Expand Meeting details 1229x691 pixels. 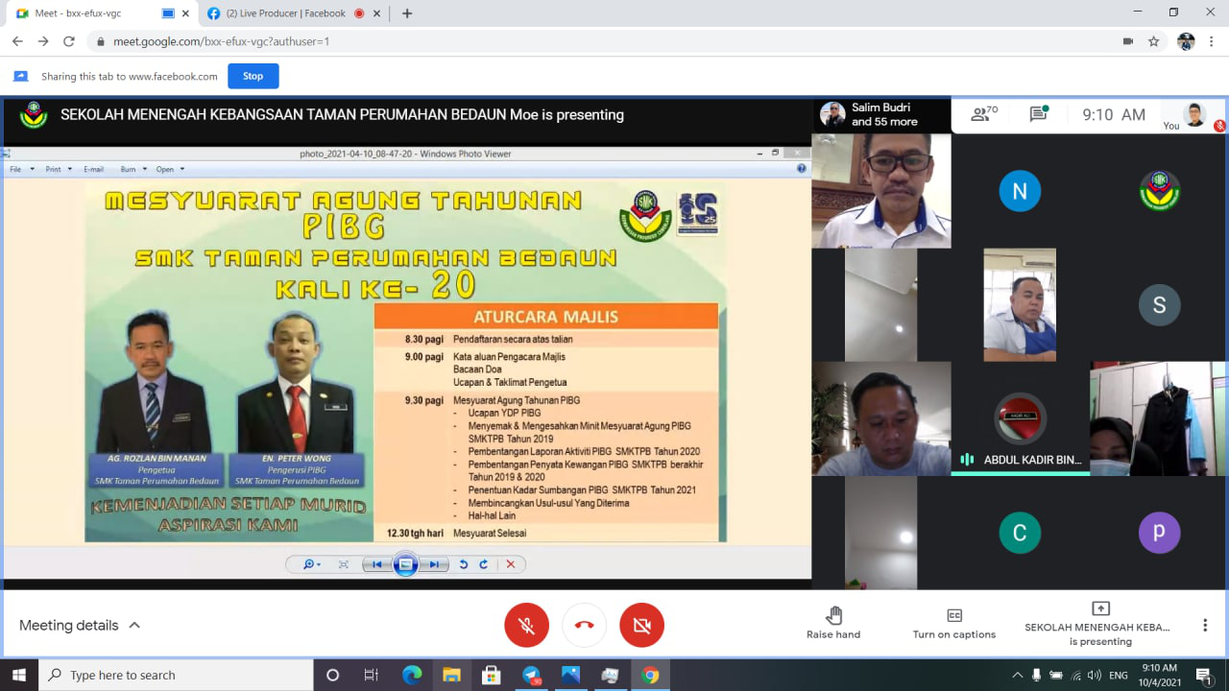click(80, 625)
